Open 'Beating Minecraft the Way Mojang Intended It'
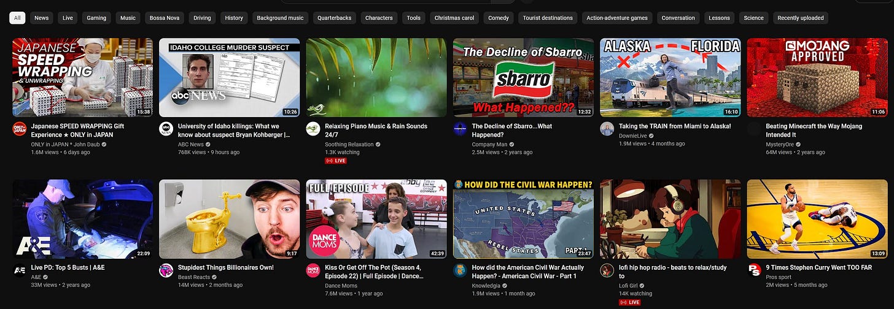The width and height of the screenshot is (894, 309). point(814,131)
